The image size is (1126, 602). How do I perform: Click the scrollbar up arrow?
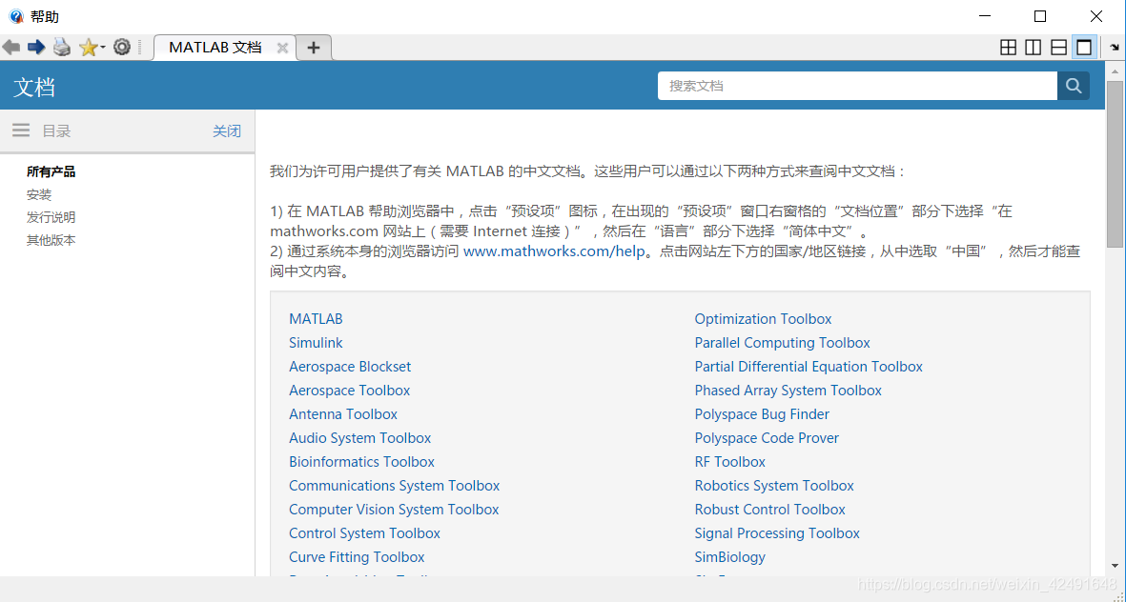click(1115, 71)
